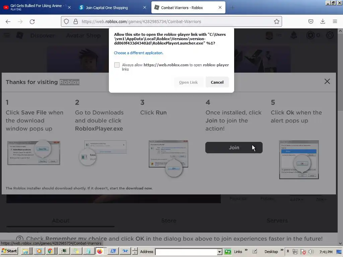Click the Open Link button

pos(188,82)
